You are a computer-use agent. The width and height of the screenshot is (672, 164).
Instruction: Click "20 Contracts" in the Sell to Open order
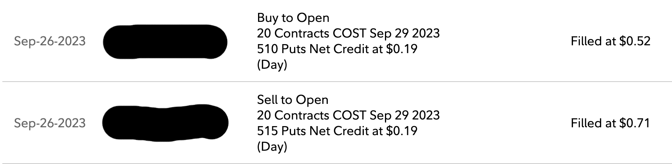(x=293, y=115)
